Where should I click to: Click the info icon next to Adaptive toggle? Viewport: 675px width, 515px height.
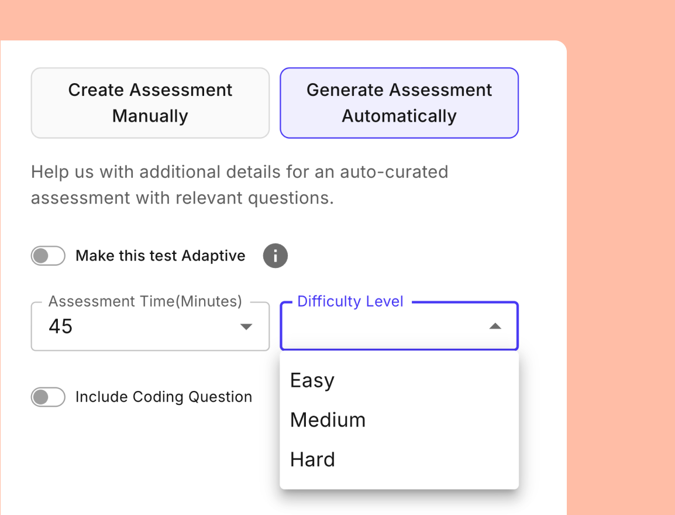coord(275,256)
